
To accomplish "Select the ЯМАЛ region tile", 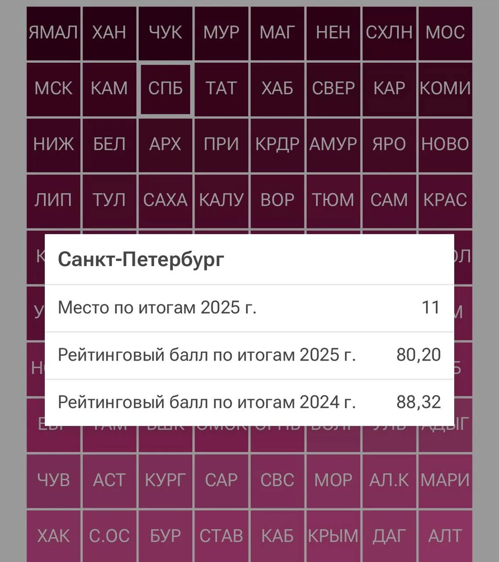I will tap(54, 33).
